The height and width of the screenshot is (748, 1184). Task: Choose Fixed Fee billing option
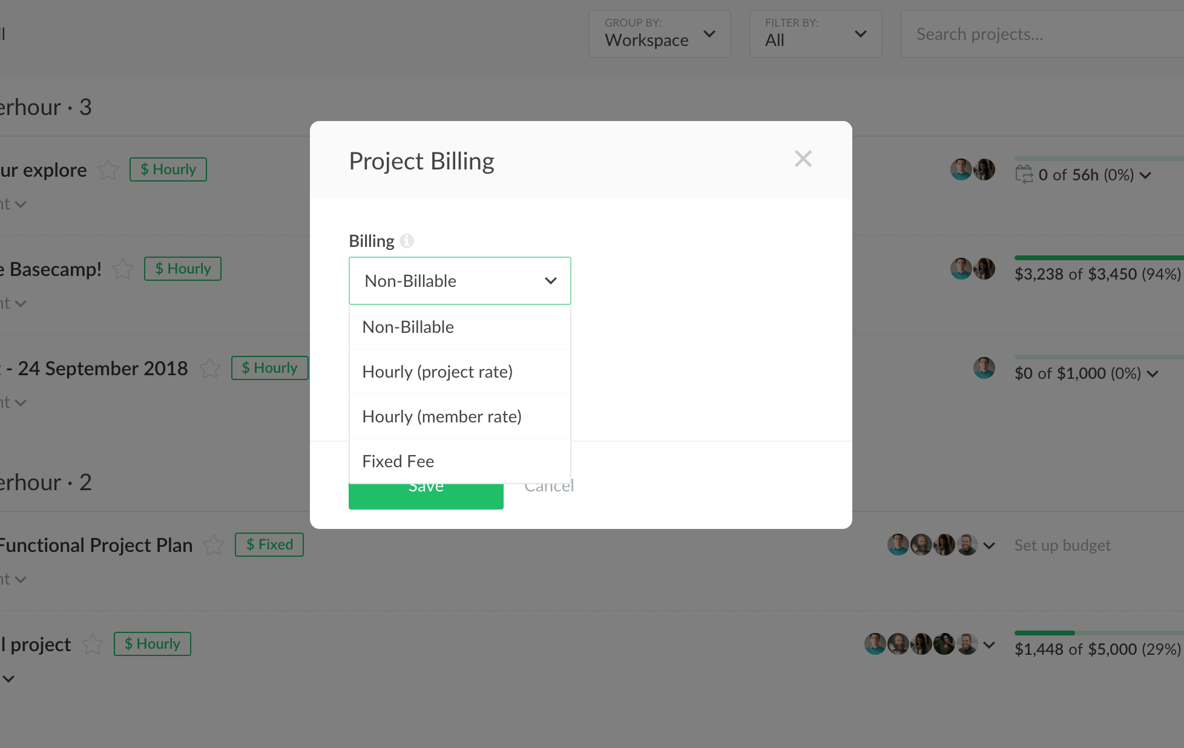398,461
